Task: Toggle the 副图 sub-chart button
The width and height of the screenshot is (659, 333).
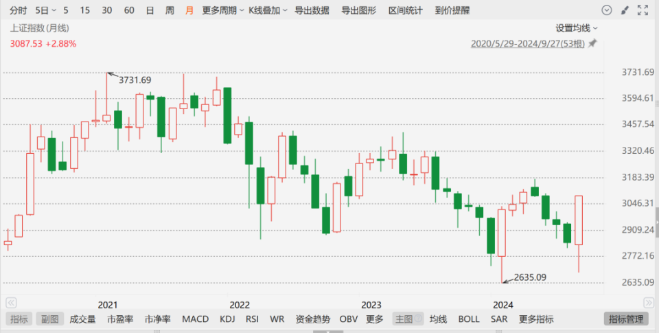Action: [49, 319]
